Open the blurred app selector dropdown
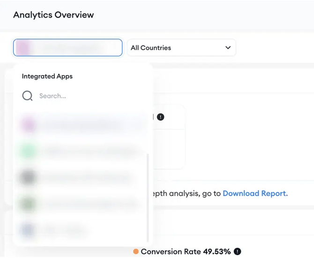314x258 pixels. 67,48
